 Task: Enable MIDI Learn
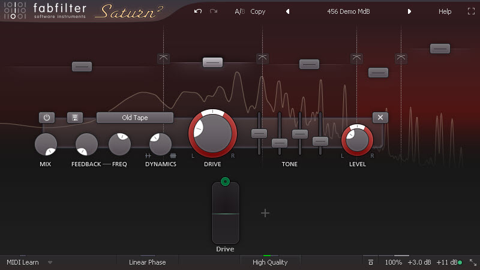pos(23,262)
